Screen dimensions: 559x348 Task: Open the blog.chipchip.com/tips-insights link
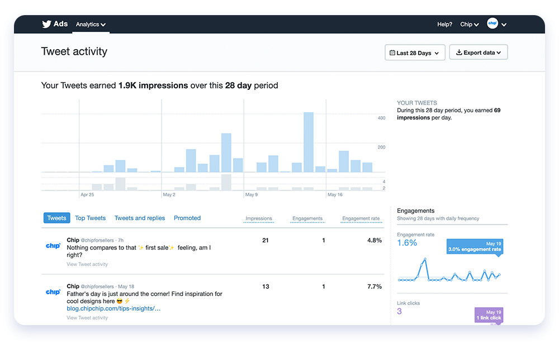(113, 308)
